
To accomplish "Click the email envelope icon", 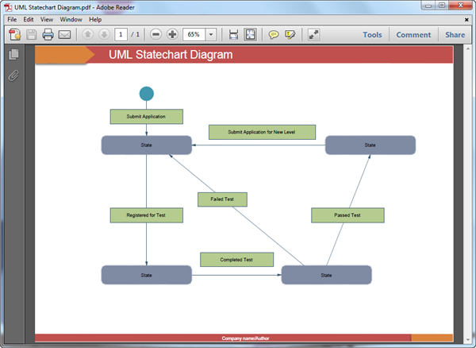I will pyautogui.click(x=65, y=35).
